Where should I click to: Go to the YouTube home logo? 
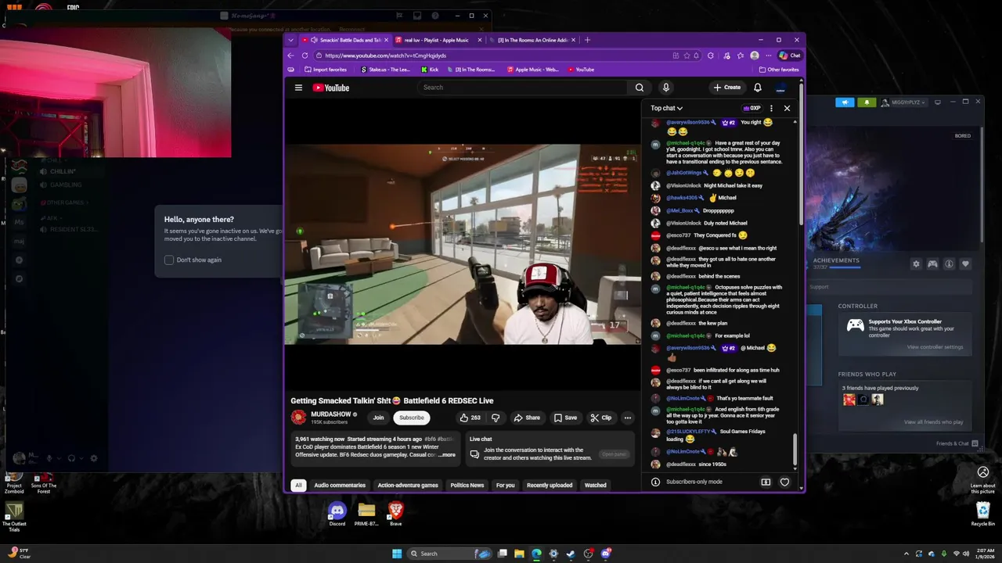(331, 88)
